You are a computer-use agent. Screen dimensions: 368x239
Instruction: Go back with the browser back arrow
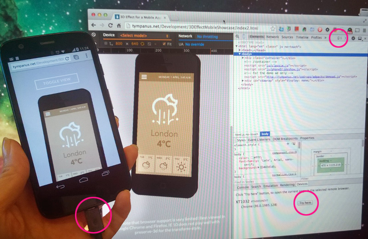tap(94, 25)
